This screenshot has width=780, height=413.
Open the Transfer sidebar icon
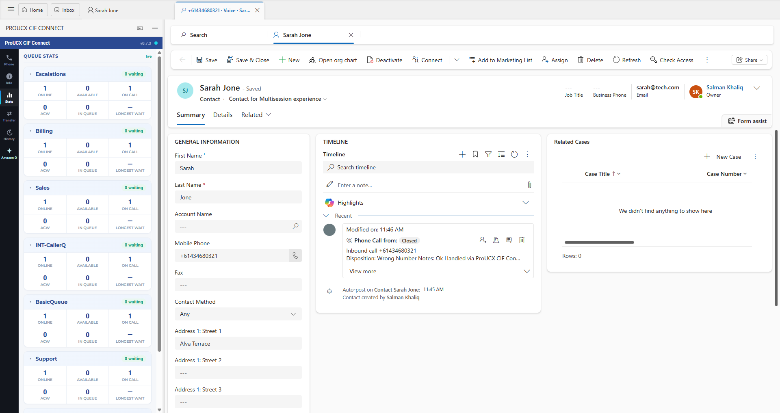tap(9, 116)
